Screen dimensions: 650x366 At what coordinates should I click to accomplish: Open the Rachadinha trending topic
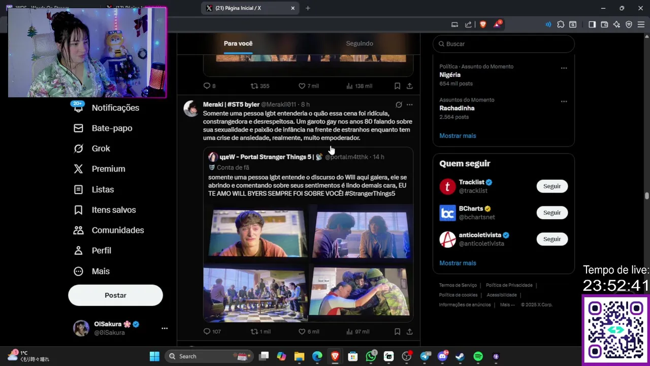tap(457, 108)
